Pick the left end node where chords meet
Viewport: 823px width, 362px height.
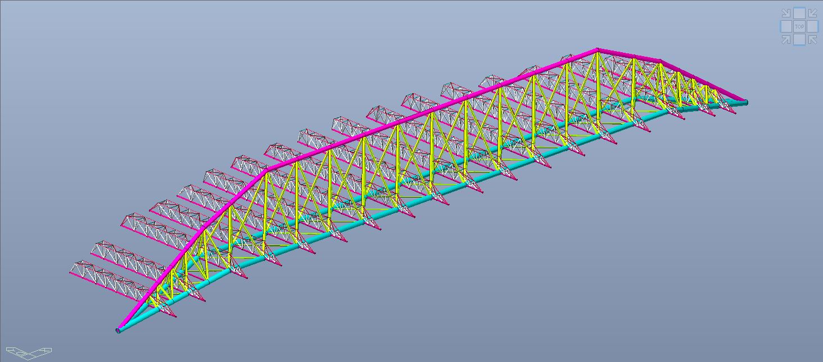tap(119, 330)
